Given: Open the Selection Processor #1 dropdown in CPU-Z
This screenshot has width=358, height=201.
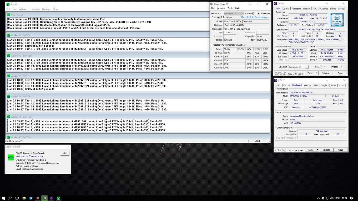Looking at the screenshot, I should [299, 67].
